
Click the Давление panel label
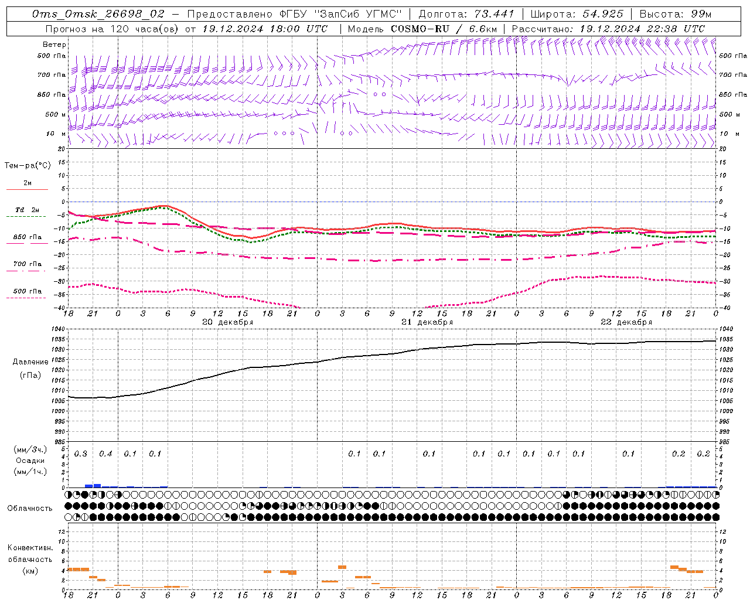click(30, 362)
